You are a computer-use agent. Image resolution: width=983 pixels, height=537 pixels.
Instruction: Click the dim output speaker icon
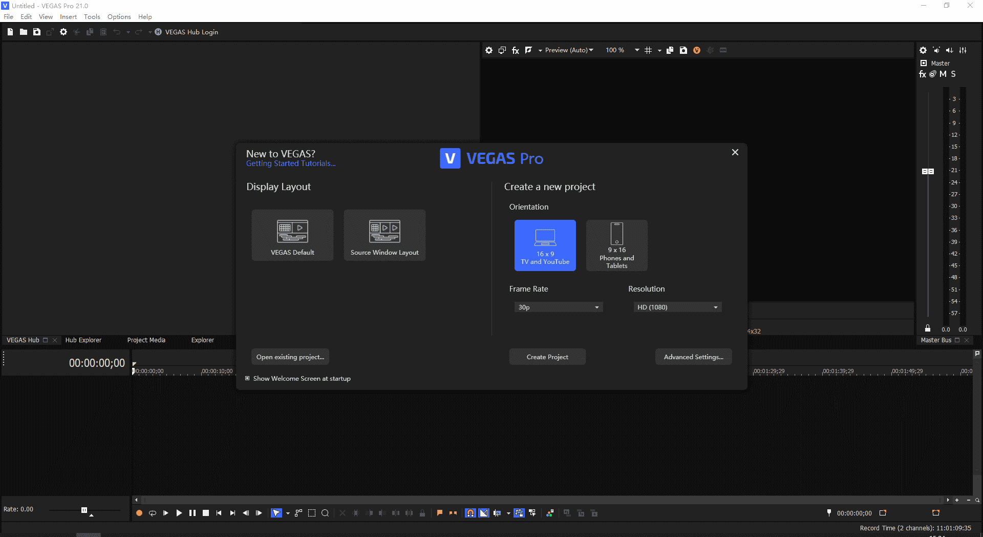point(950,50)
